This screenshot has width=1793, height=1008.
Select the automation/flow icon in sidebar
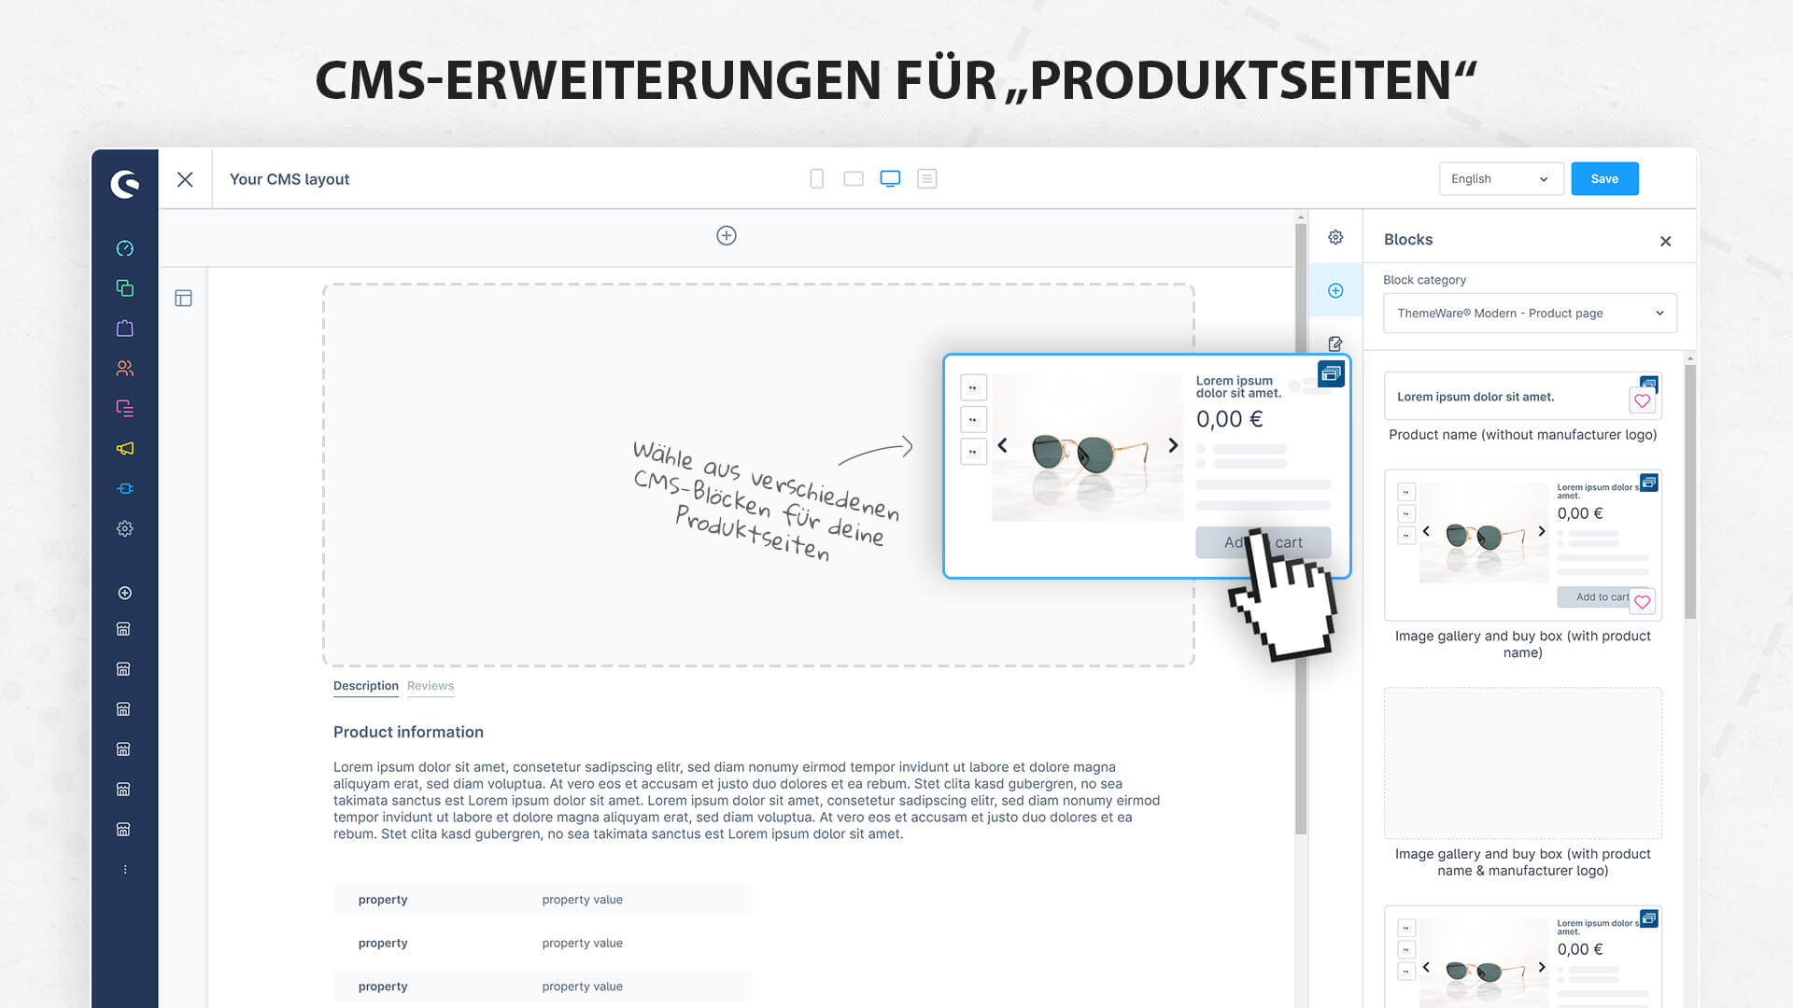tap(123, 487)
